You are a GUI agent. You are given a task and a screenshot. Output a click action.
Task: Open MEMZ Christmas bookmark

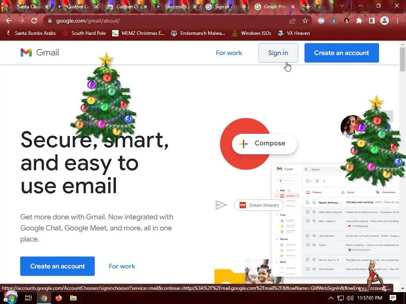[x=138, y=33]
